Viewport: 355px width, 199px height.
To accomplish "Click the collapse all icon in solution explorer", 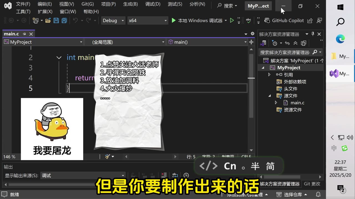I will (x=295, y=43).
